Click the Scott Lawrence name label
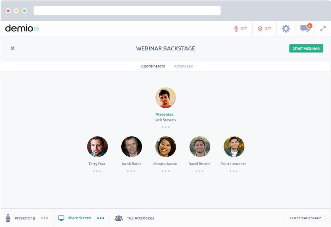 (x=233, y=164)
